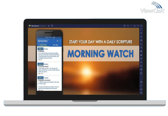The height and width of the screenshot is (116, 168).
Task: Minimize the BlueStacks window
Action: pyautogui.click(x=131, y=26)
